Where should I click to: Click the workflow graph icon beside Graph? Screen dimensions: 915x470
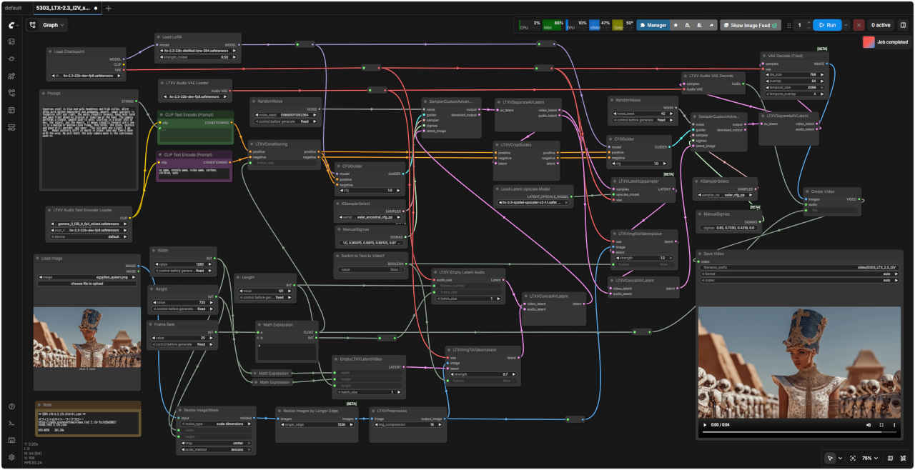(33, 25)
